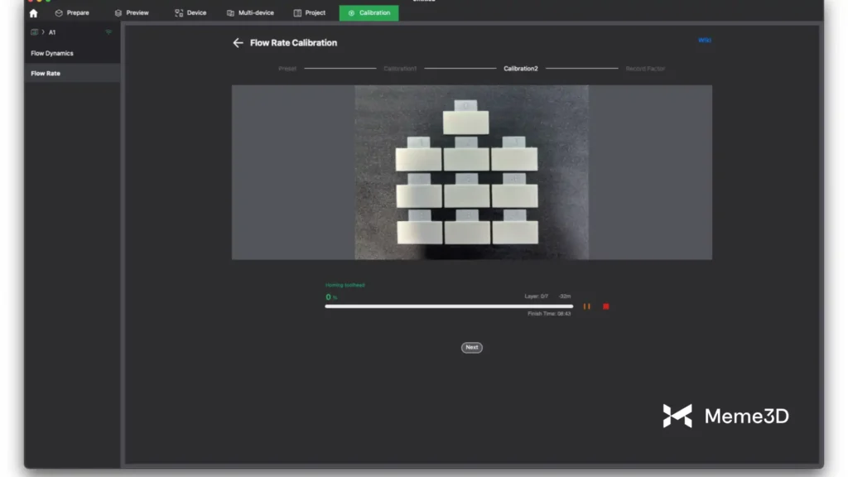Stop the calibration print with the red icon

[605, 306]
